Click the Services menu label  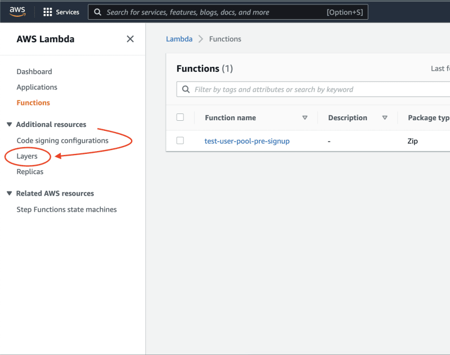coord(67,12)
